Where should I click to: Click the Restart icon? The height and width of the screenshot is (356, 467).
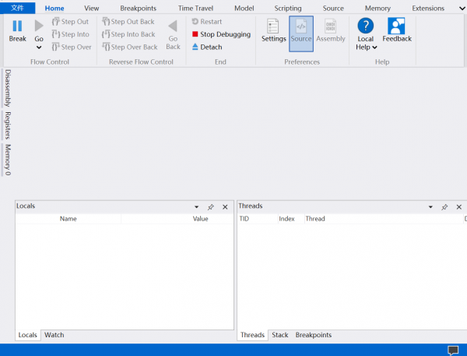point(195,22)
